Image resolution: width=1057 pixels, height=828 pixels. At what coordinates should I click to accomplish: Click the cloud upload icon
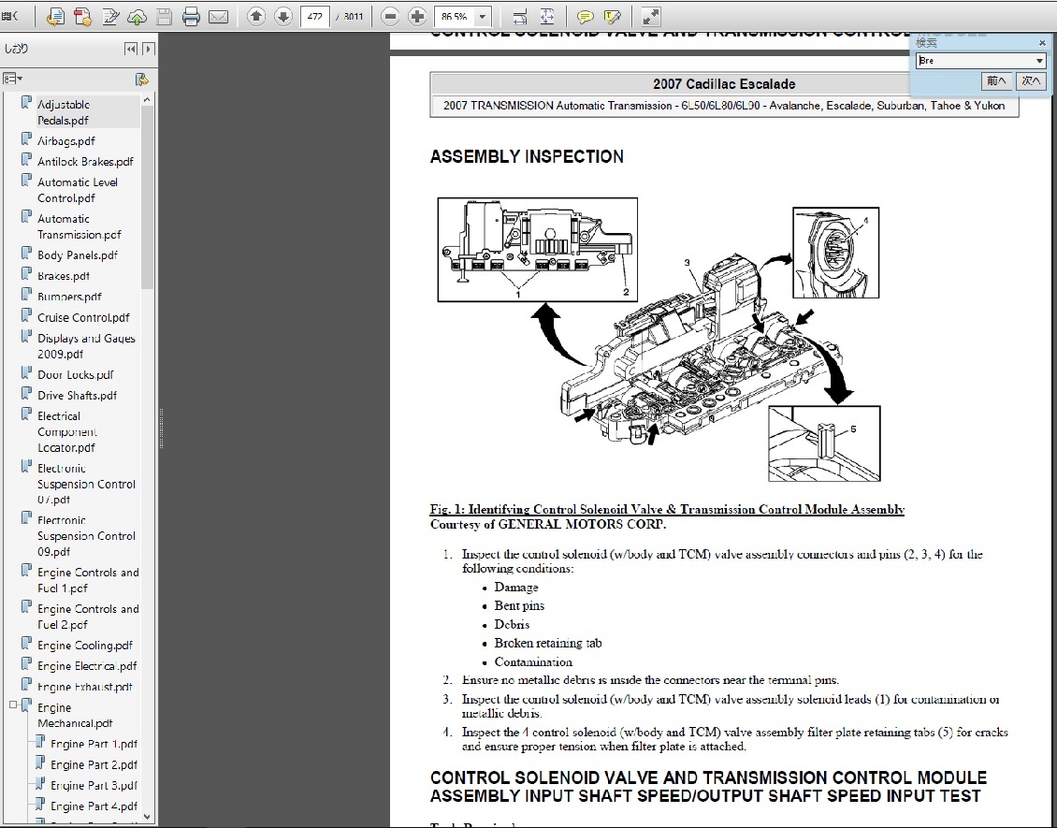pyautogui.click(x=137, y=17)
